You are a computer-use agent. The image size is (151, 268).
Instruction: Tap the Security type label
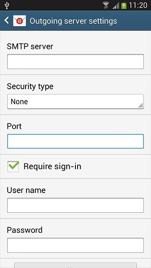click(x=30, y=87)
